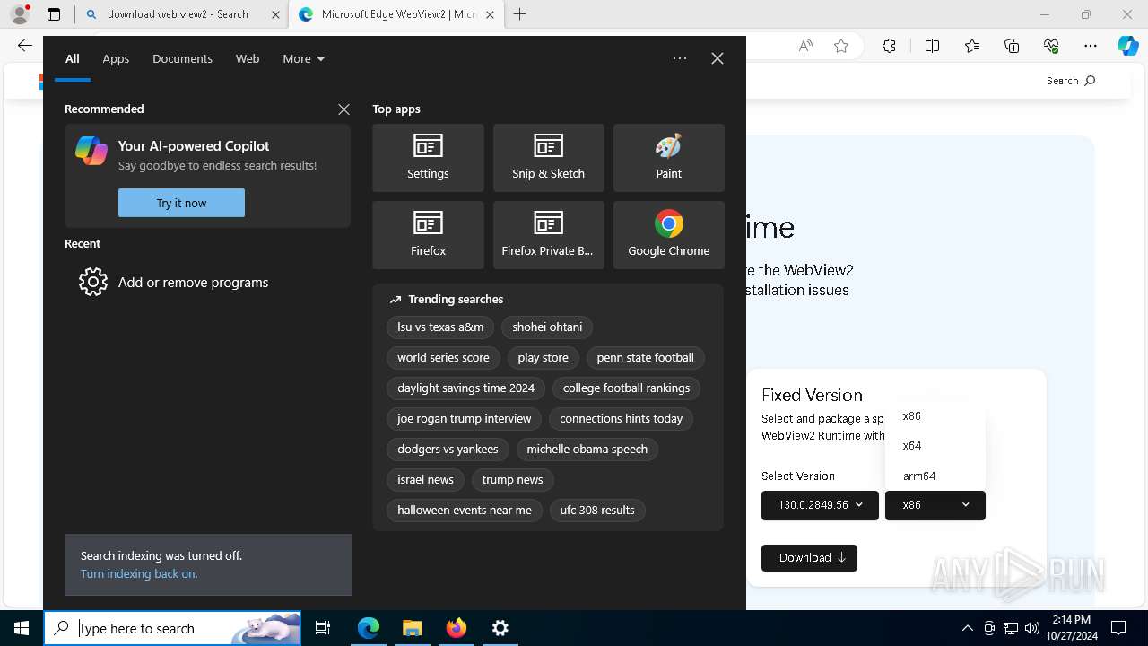Open Edge Collections
Image resolution: width=1148 pixels, height=646 pixels.
point(1012,46)
